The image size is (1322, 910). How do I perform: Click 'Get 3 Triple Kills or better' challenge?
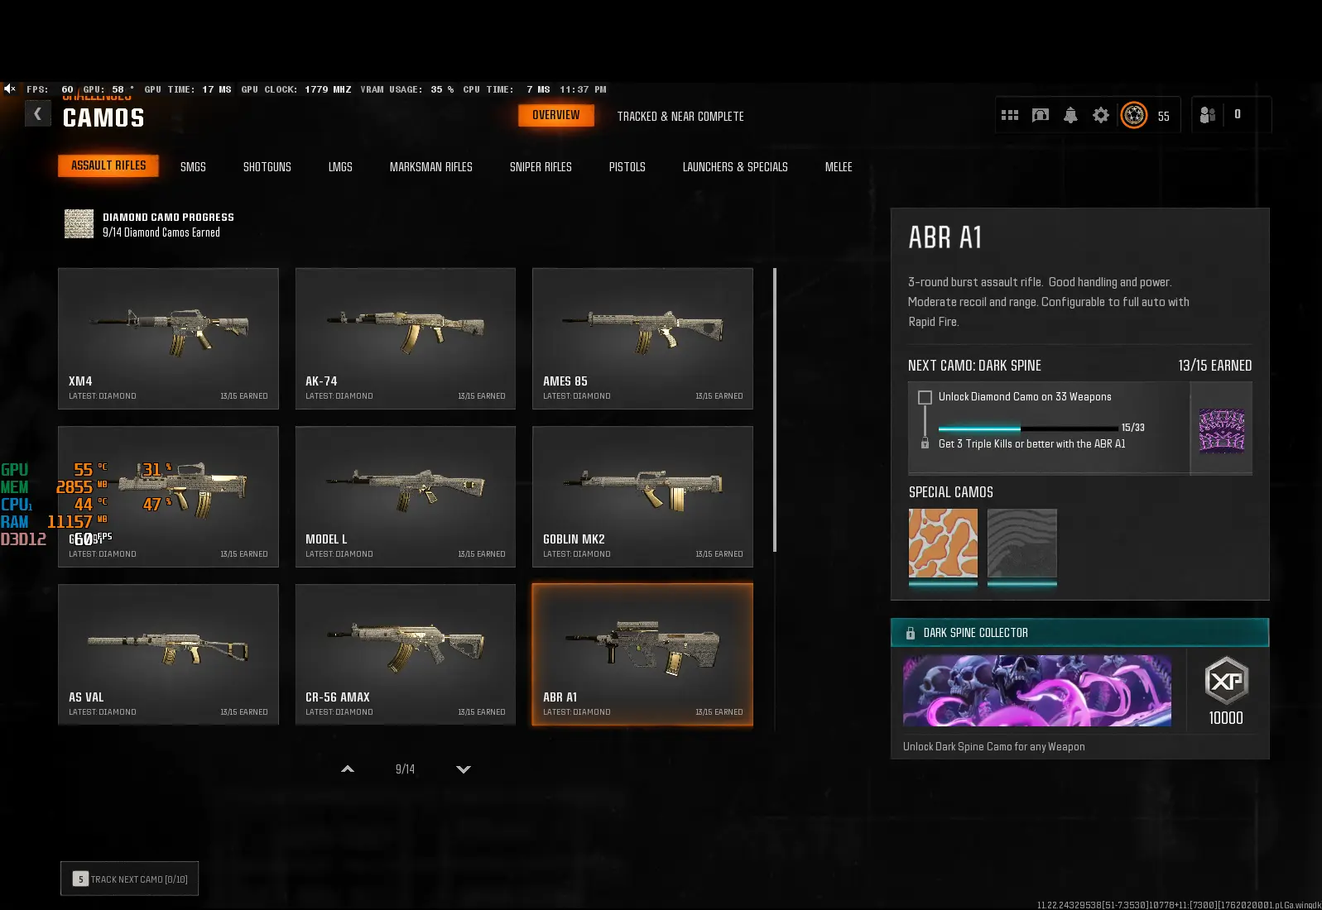[1032, 444]
